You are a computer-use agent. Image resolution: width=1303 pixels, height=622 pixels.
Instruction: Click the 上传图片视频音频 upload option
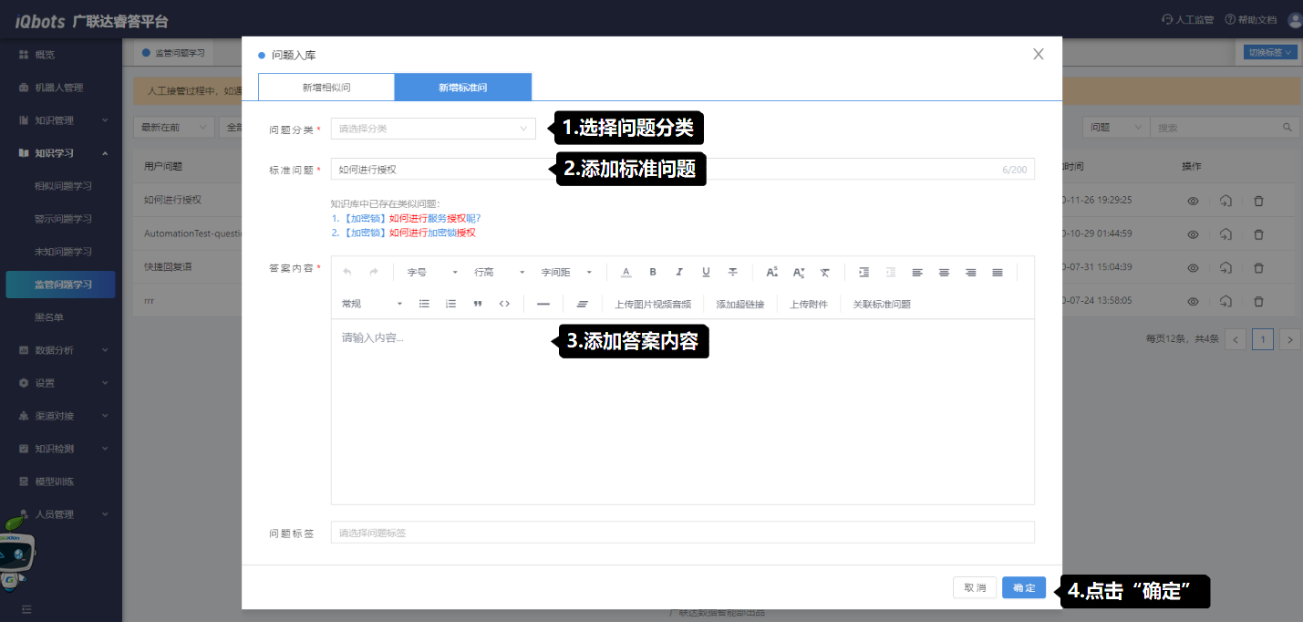pyautogui.click(x=653, y=304)
